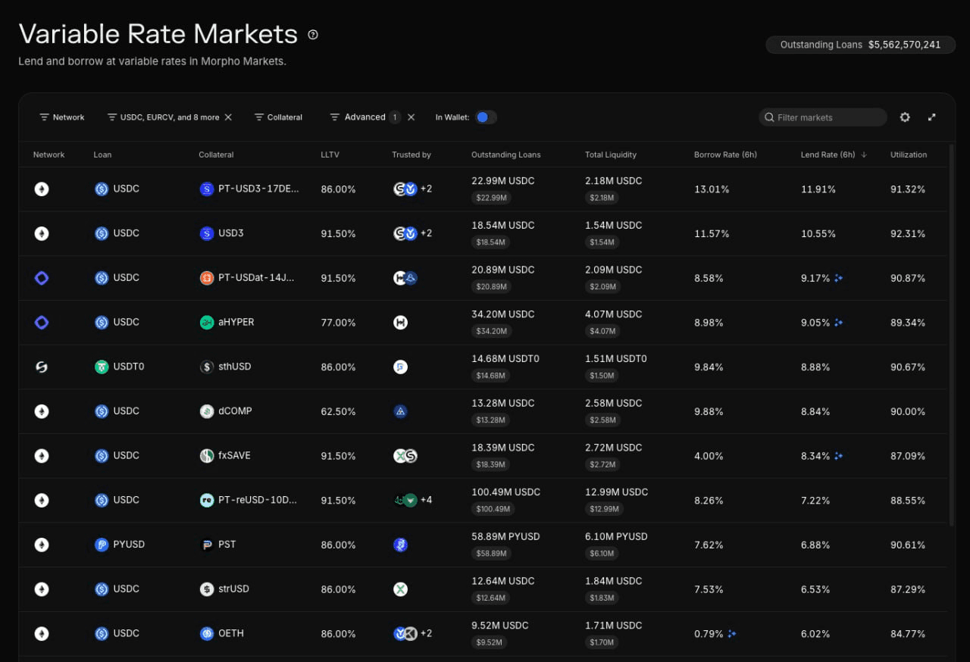Click the help icon beside Variable Rate Markets
The height and width of the screenshot is (662, 970).
coord(313,34)
